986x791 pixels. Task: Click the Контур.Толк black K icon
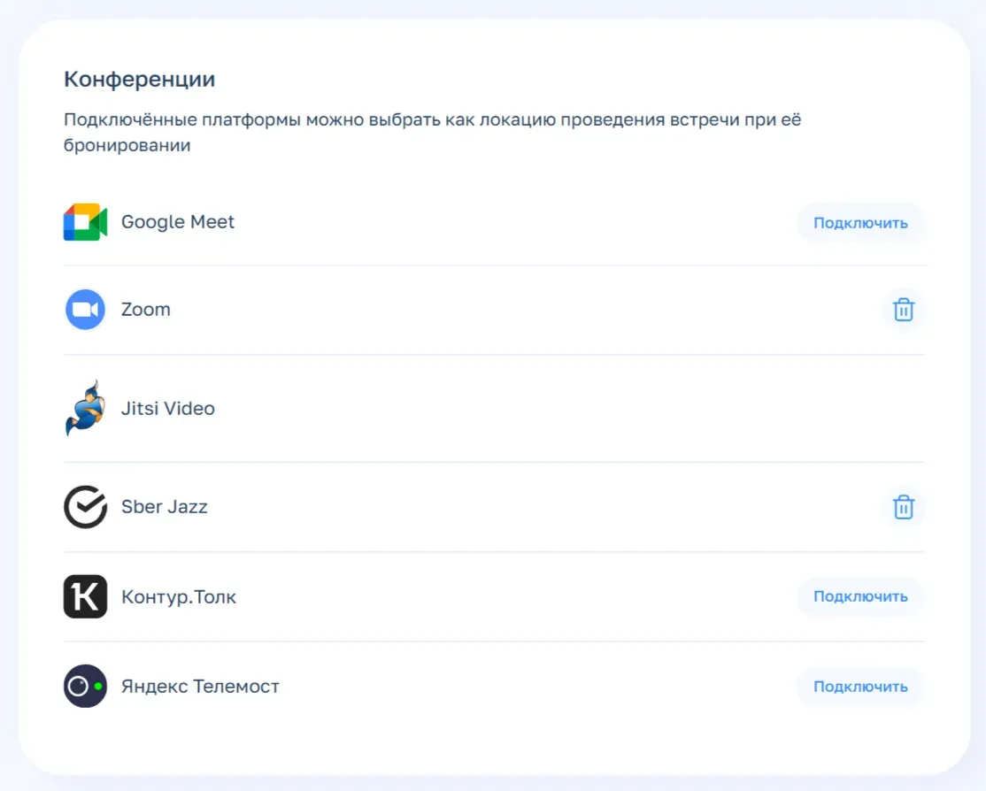tap(85, 596)
